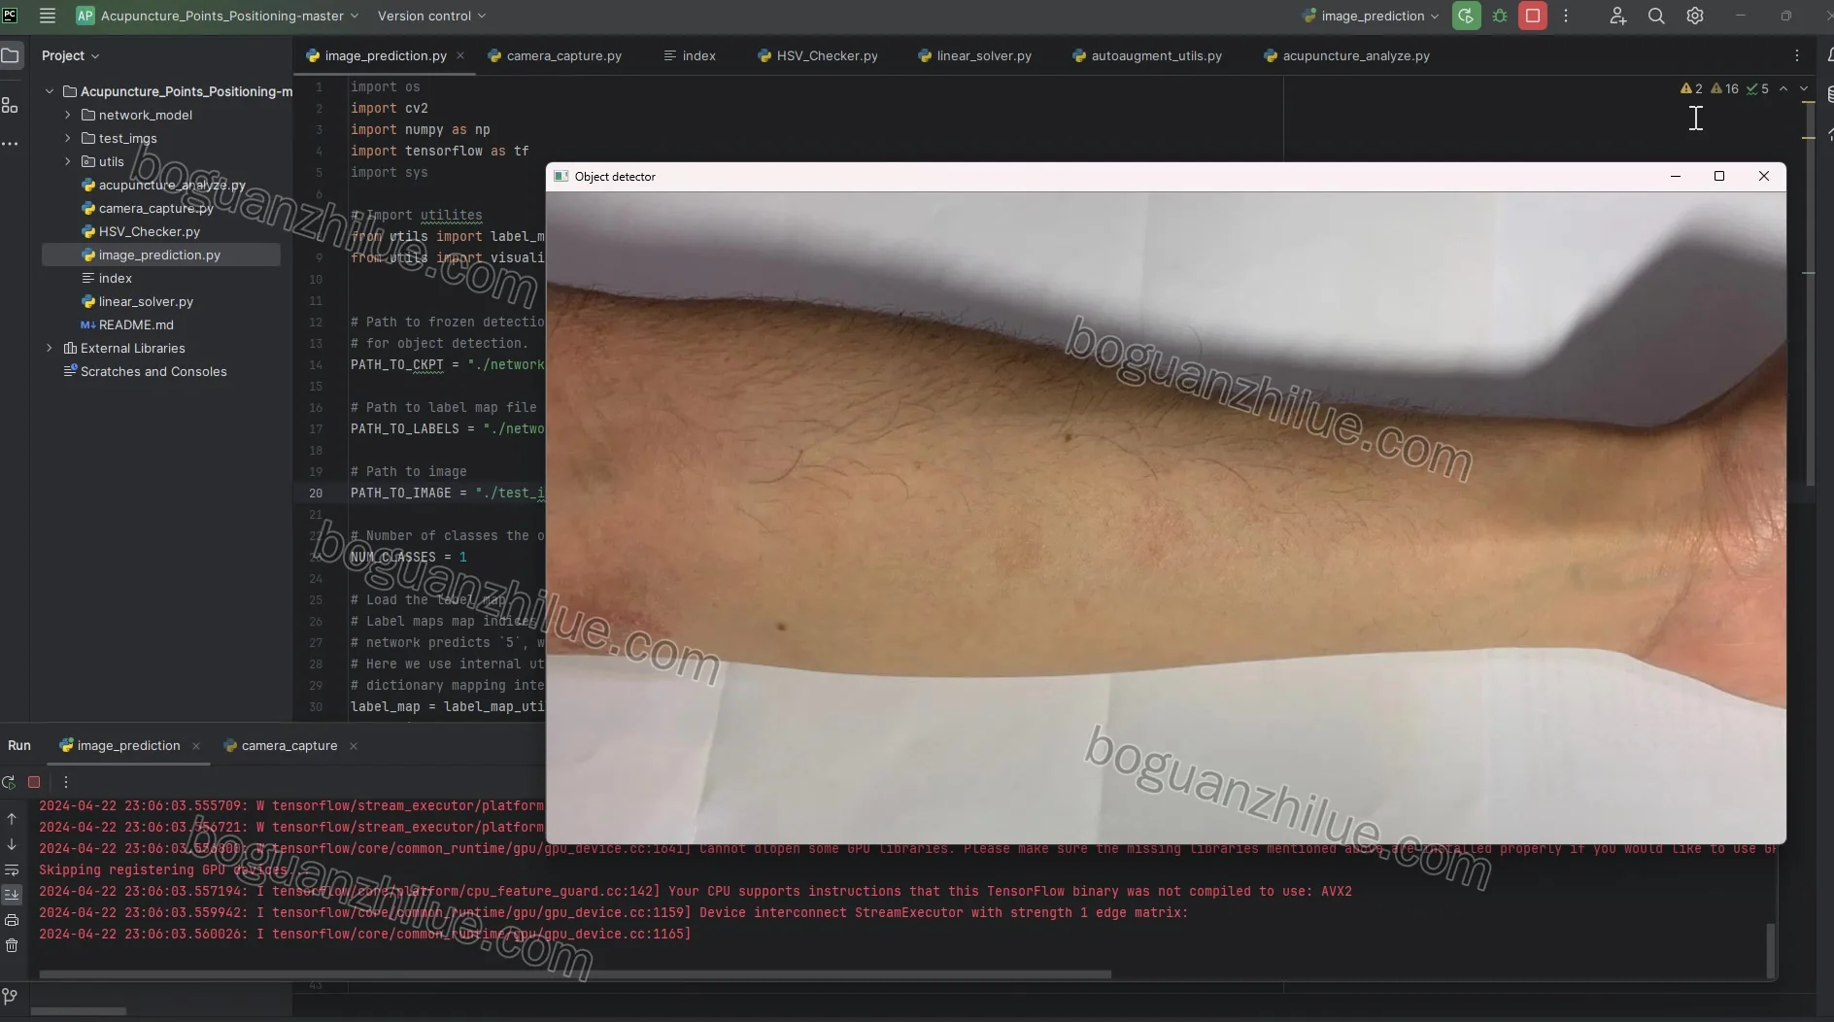Toggle scroll to end in console

tap(12, 895)
